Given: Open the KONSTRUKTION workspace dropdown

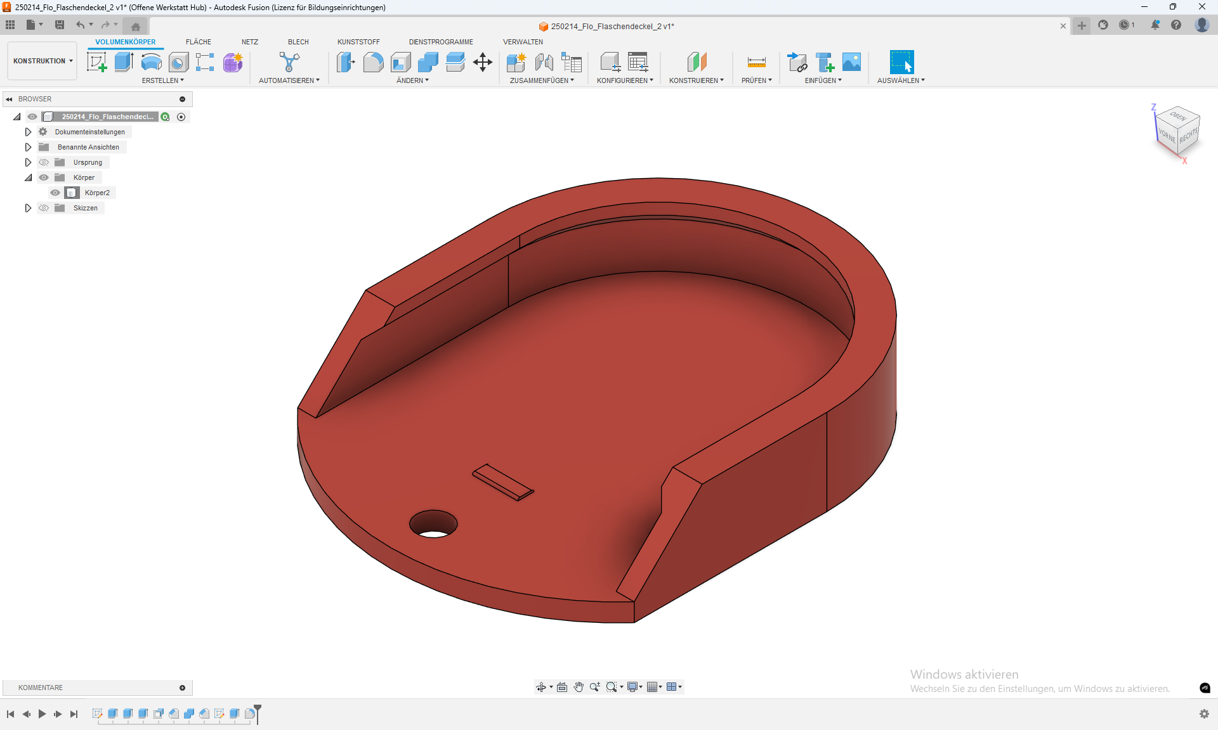Looking at the screenshot, I should (x=43, y=61).
